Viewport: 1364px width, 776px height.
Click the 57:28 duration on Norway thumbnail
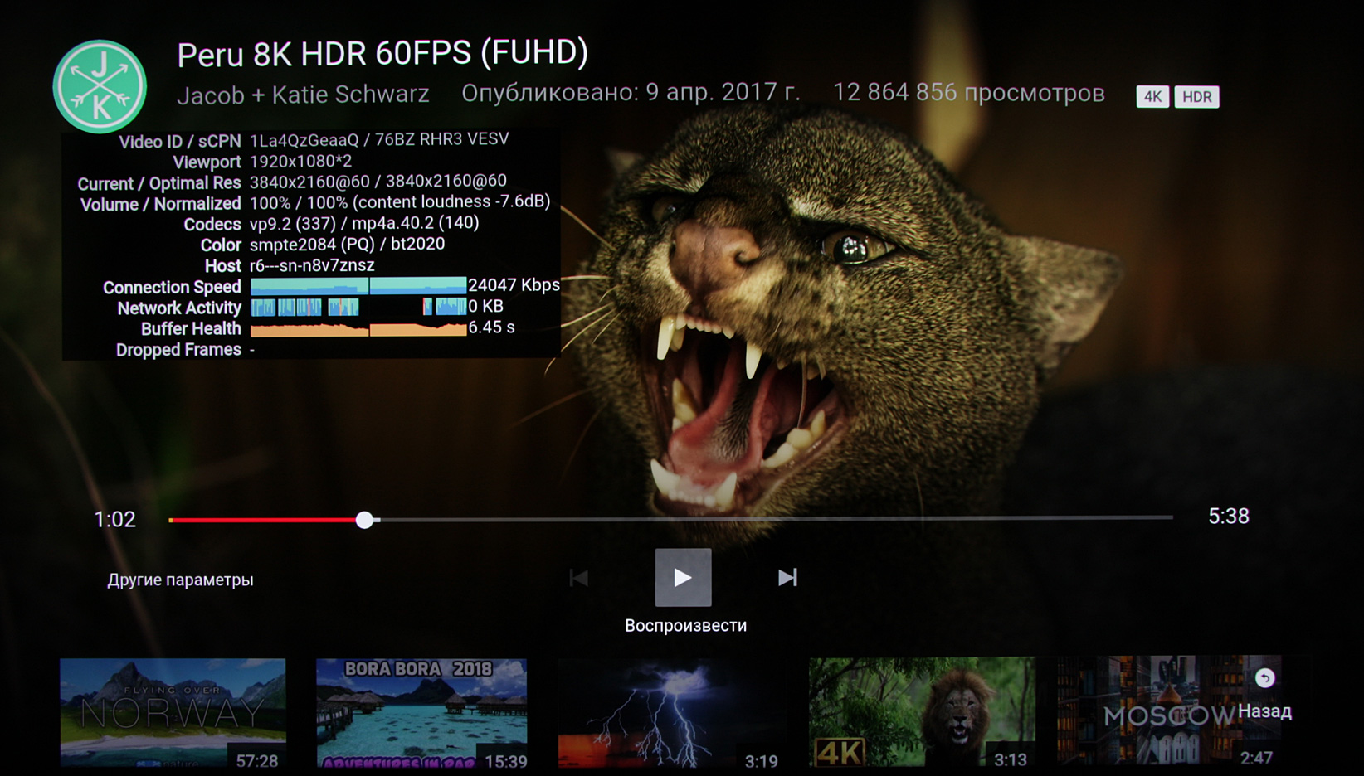coord(257,760)
